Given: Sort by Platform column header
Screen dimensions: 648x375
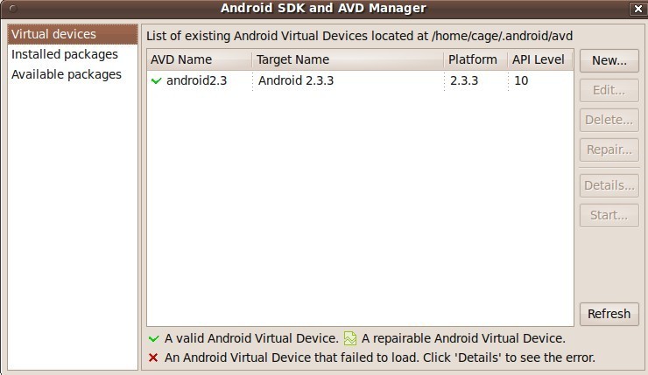Looking at the screenshot, I should tap(475, 59).
